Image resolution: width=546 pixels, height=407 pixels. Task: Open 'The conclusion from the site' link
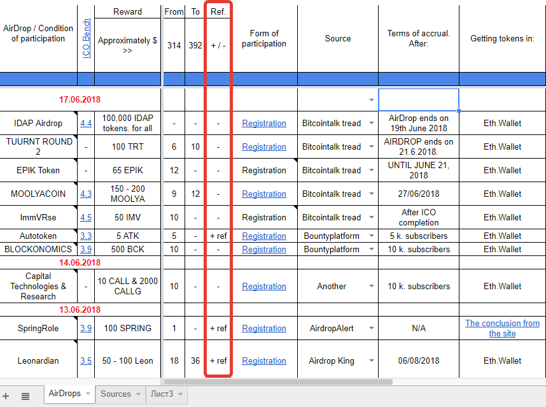tap(502, 328)
